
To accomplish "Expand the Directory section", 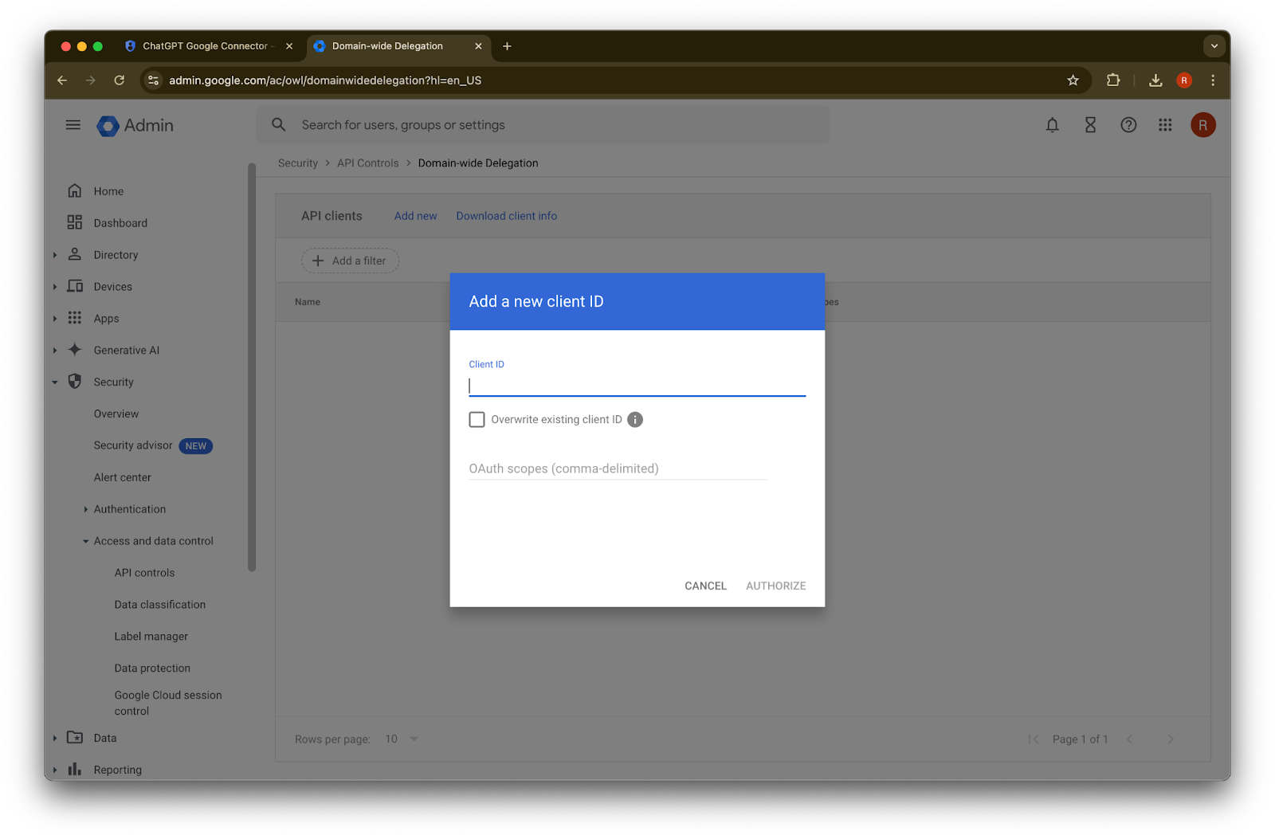I will pos(55,255).
